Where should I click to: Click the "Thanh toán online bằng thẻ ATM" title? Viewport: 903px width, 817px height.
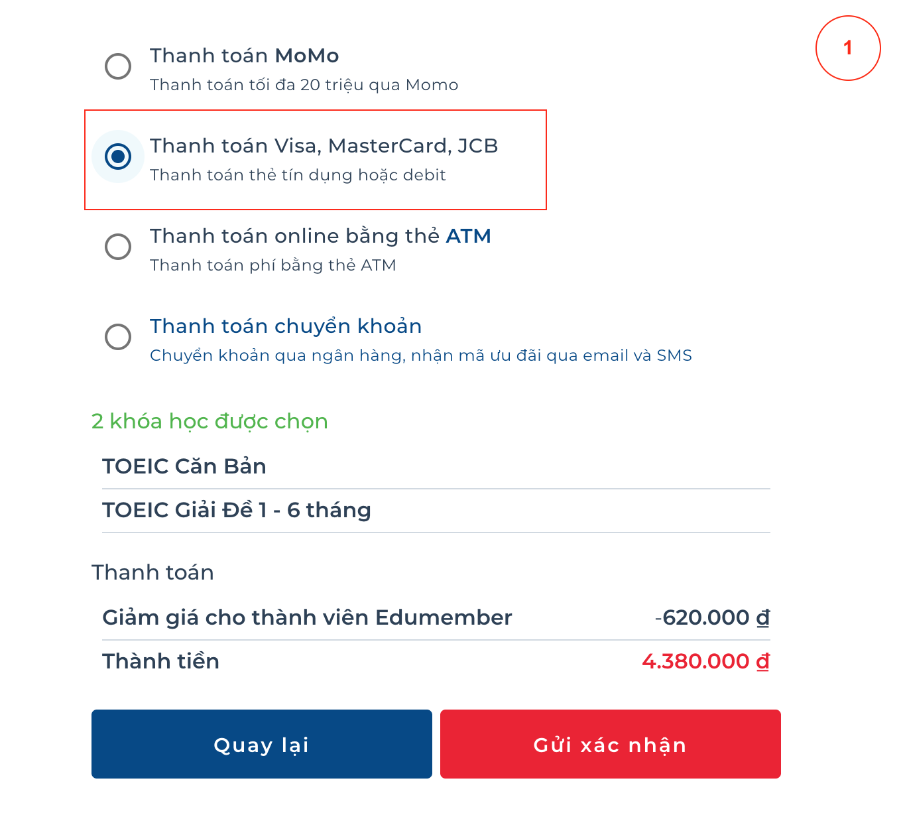(320, 236)
